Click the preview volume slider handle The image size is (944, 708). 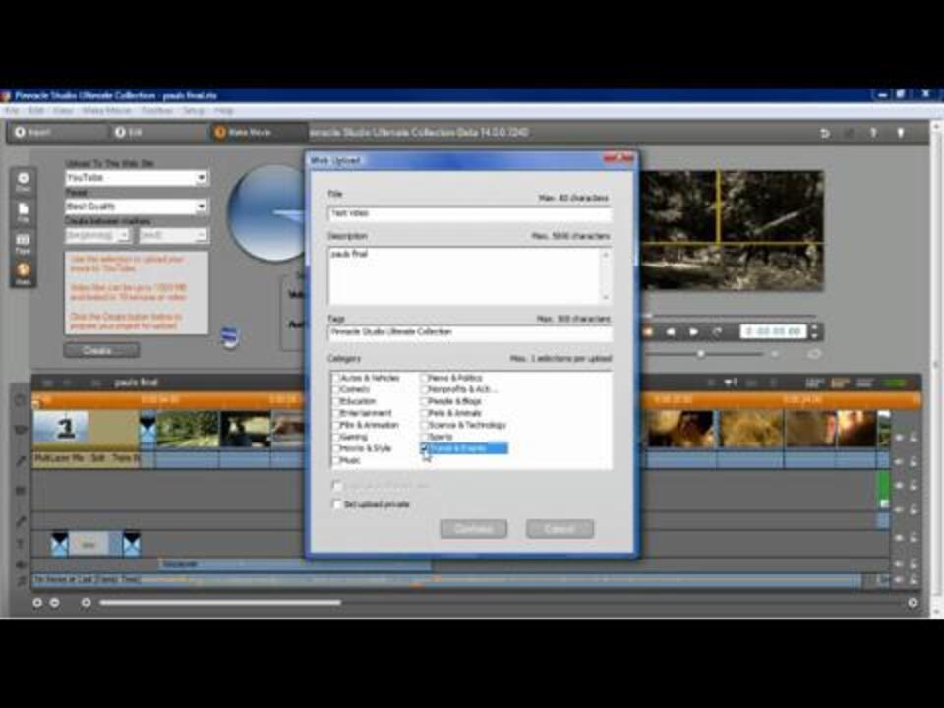click(701, 354)
